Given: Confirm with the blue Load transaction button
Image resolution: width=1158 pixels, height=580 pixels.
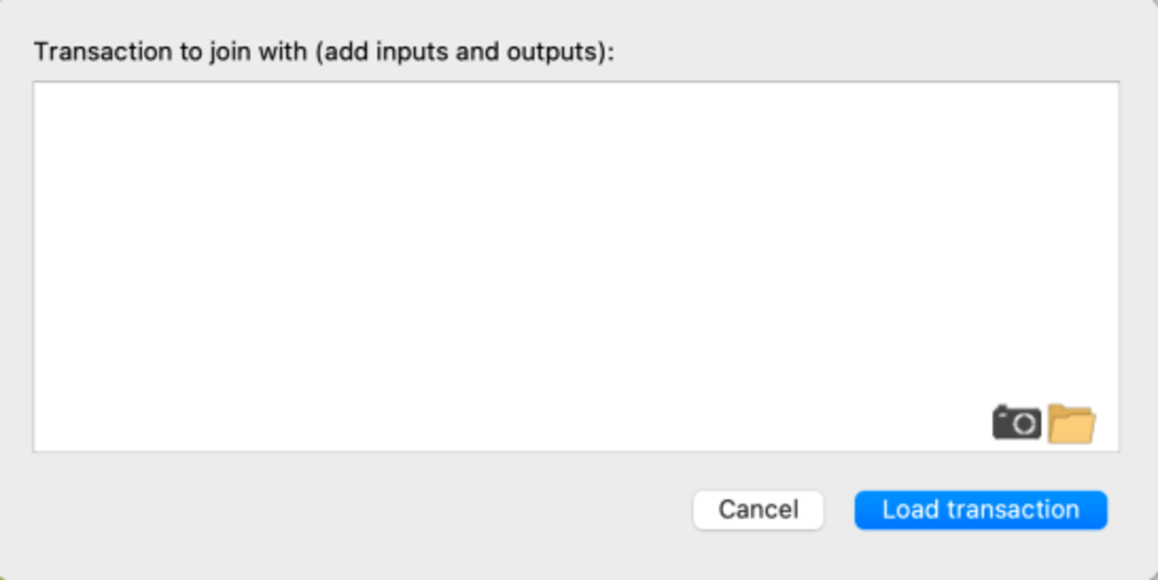Looking at the screenshot, I should pyautogui.click(x=980, y=510).
